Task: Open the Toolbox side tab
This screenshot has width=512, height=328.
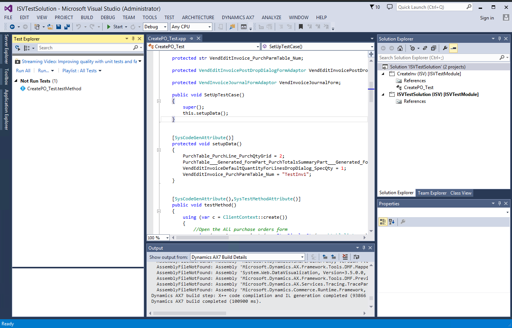Action: click(6, 76)
